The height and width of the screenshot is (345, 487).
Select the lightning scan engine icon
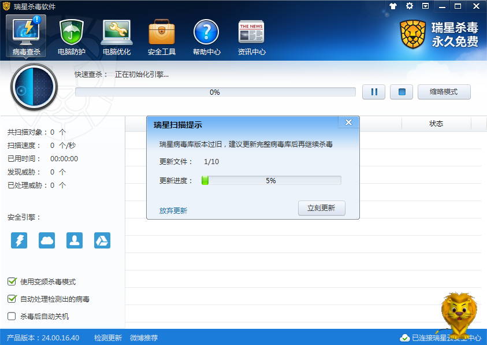pyautogui.click(x=18, y=239)
